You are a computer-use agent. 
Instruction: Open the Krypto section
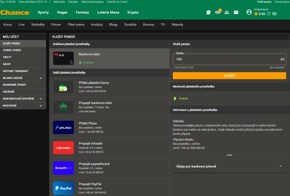(133, 12)
